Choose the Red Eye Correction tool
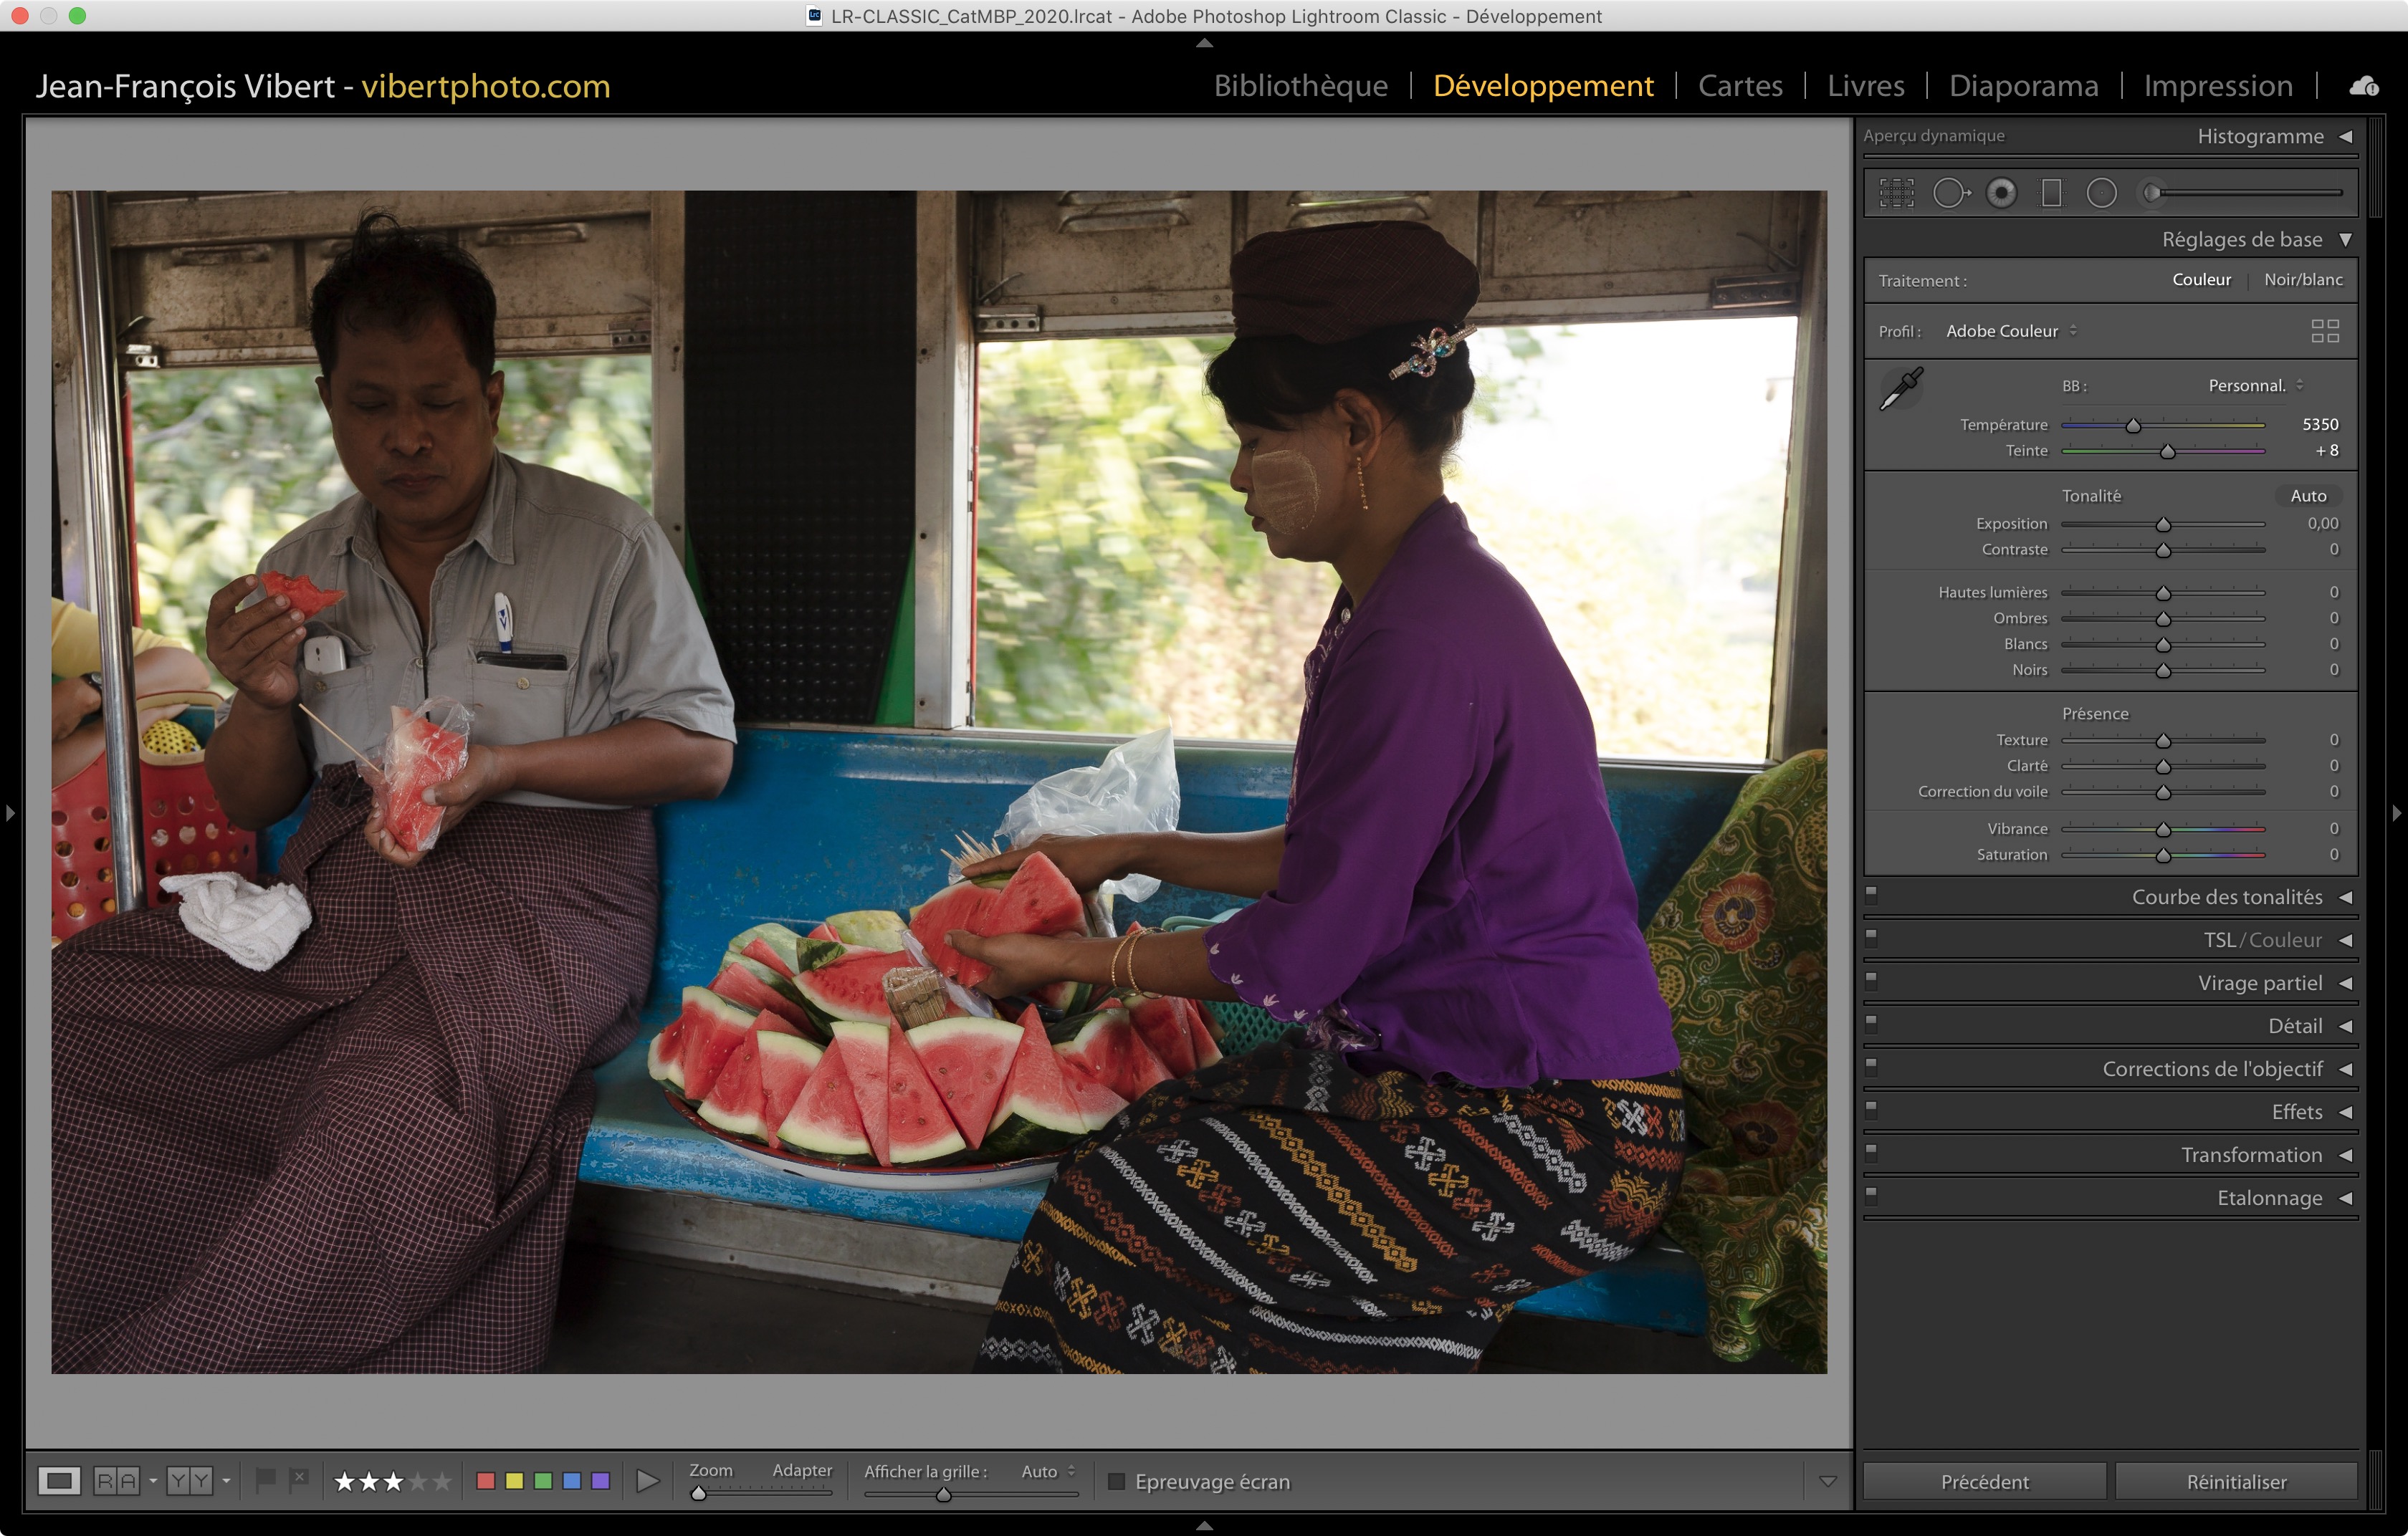 pyautogui.click(x=2001, y=193)
